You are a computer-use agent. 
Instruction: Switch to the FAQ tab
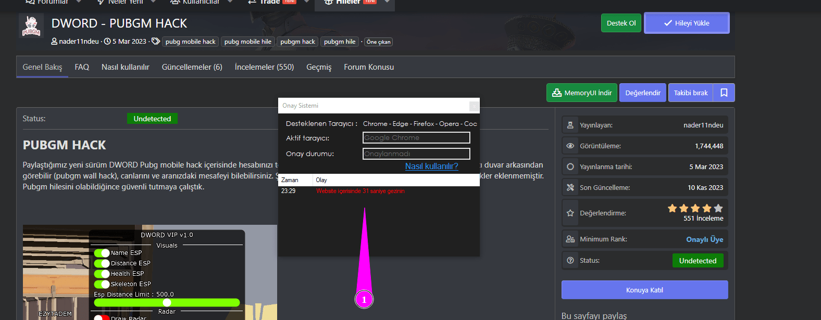point(82,67)
